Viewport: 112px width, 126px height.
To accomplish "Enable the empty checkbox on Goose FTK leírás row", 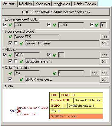I will coord(16,43).
